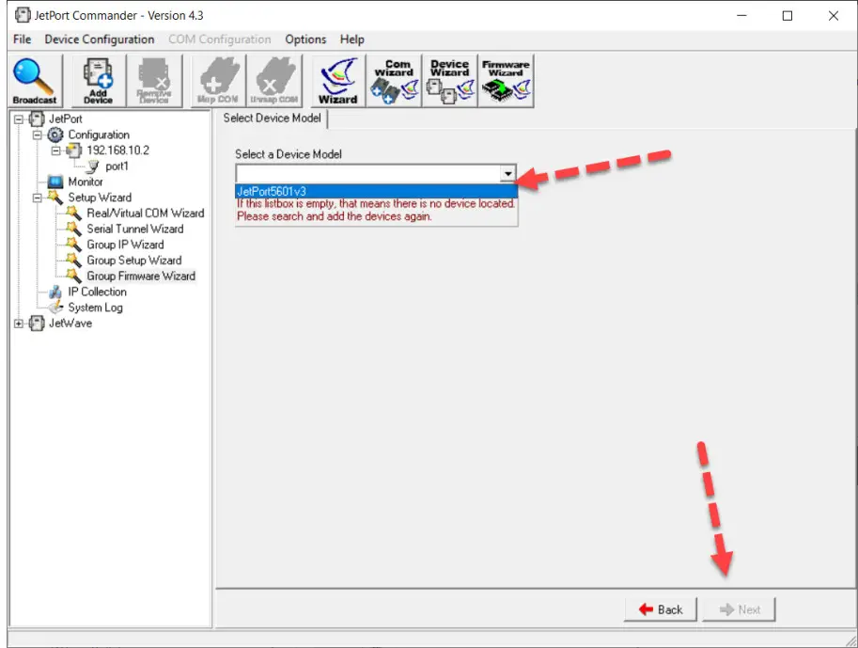The width and height of the screenshot is (858, 648).
Task: Click the Serial Tunnel Wizard wand icon
Action: [74, 229]
